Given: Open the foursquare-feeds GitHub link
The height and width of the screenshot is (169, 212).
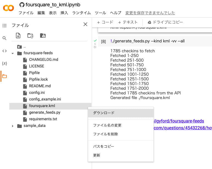Looking at the screenshot, I should point(179,121).
